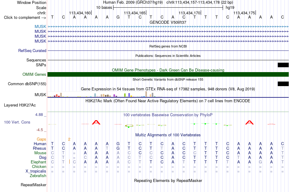Select the Human alignment row label
This screenshot has height=192, width=289.
click(x=40, y=144)
